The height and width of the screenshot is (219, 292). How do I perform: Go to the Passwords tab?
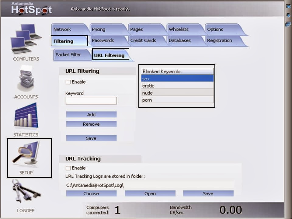107,40
